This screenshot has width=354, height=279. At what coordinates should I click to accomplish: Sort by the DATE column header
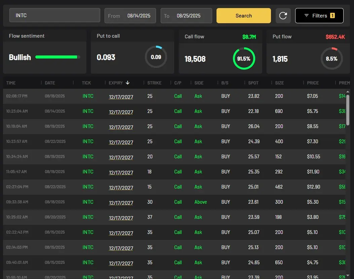(x=50, y=83)
